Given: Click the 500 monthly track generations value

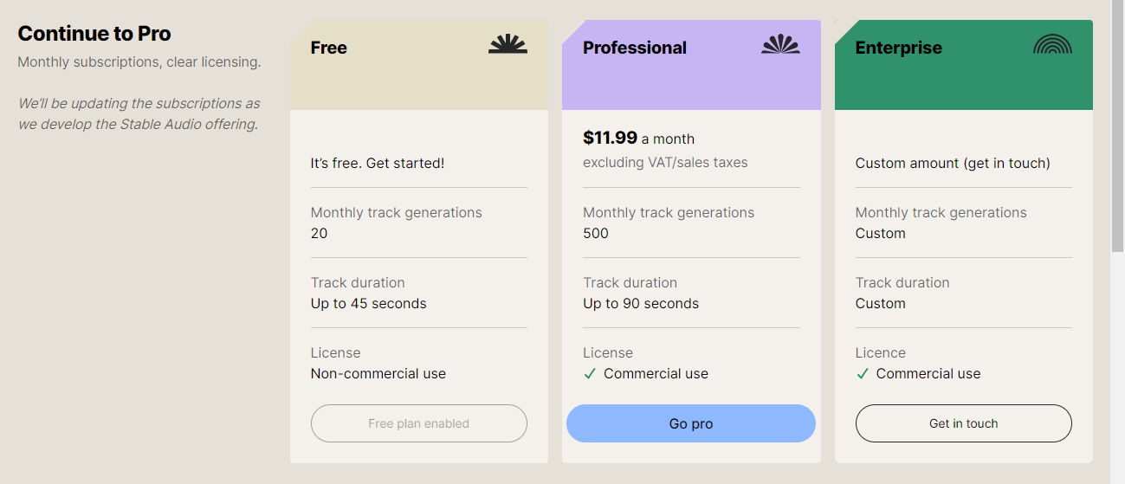Looking at the screenshot, I should [596, 234].
